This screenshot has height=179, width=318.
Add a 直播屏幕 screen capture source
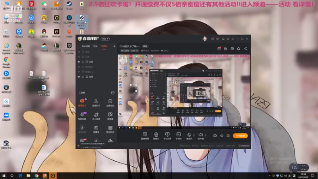tap(145, 136)
